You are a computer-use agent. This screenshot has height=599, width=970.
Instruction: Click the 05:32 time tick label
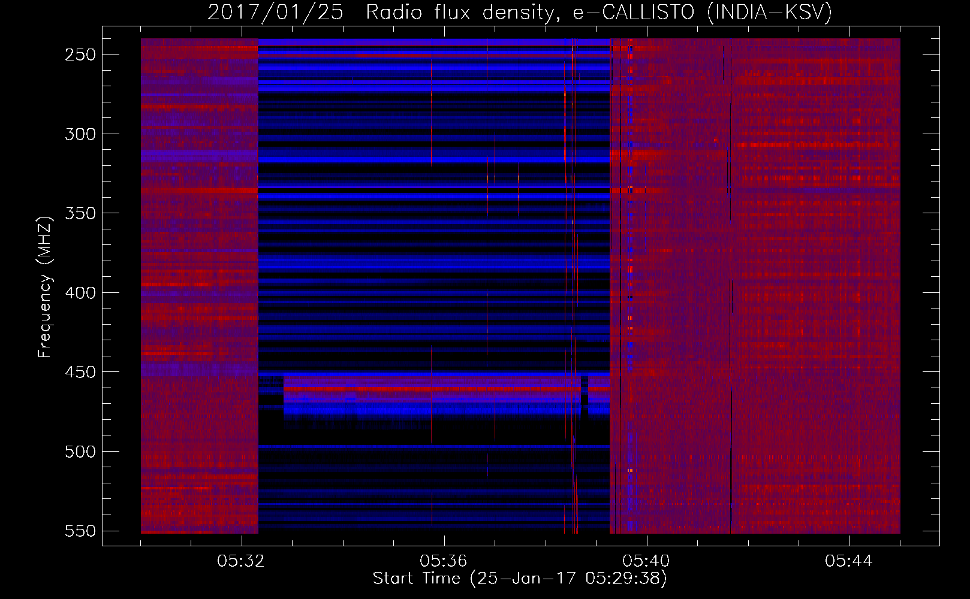(241, 561)
